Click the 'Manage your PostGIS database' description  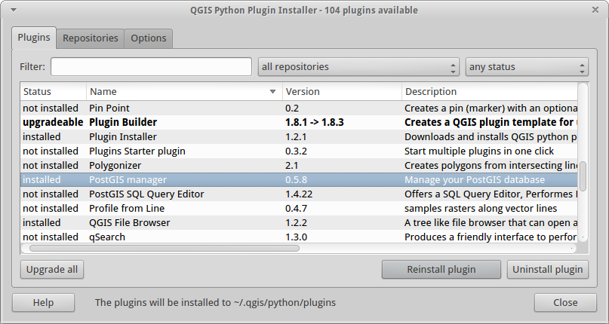tap(475, 179)
